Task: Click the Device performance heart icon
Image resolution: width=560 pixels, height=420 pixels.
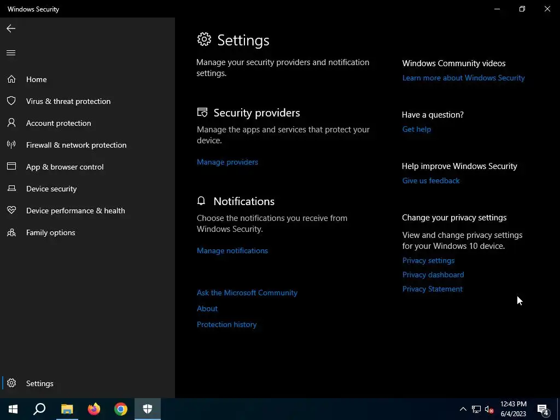Action: point(11,210)
